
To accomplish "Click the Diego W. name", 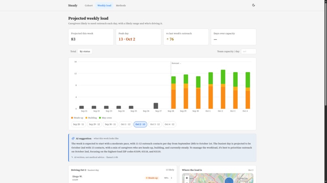I will (x=77, y=177).
